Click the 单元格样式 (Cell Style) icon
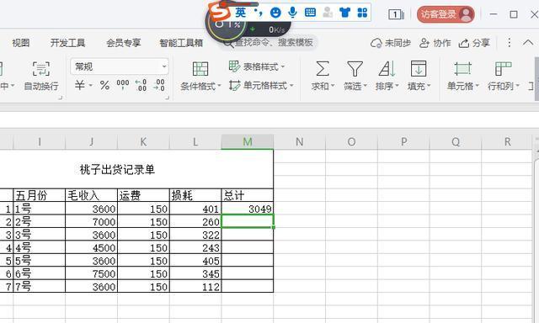Viewport: 539px width, 323px height. (234, 85)
